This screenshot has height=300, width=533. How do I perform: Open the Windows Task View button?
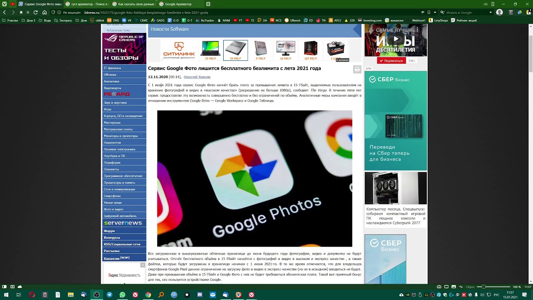[19, 295]
